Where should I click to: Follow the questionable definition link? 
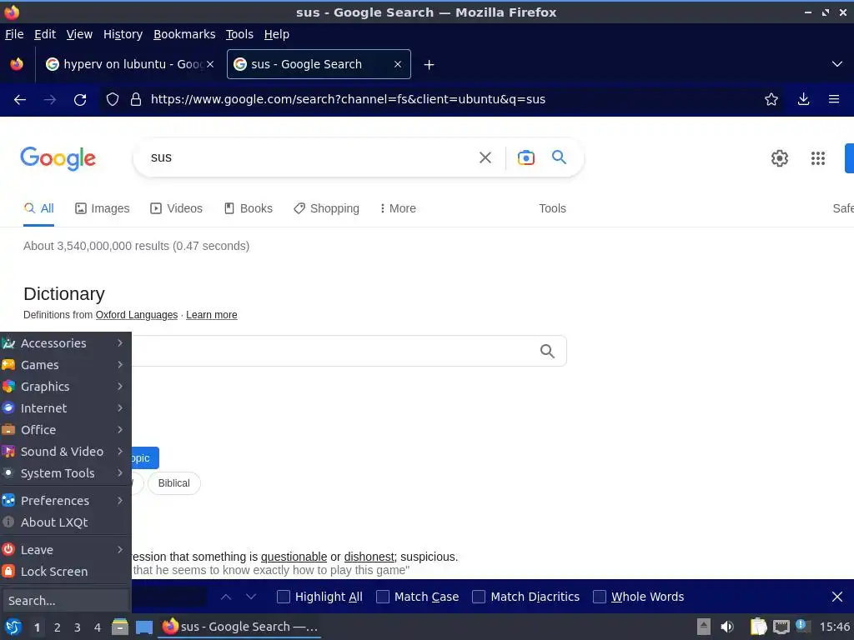tap(294, 557)
